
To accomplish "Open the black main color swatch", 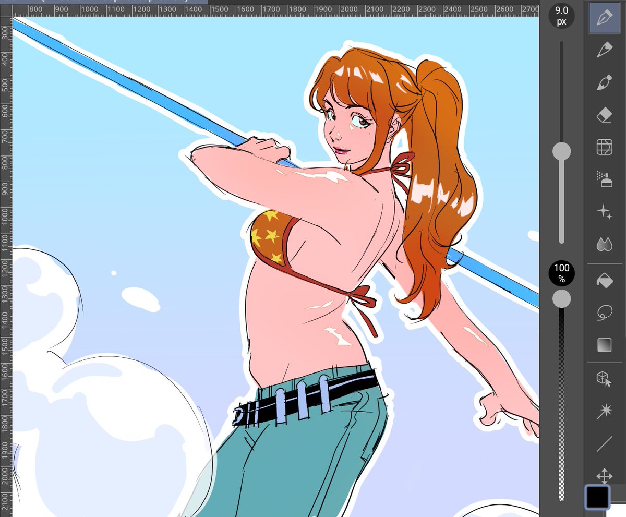I will click(597, 496).
